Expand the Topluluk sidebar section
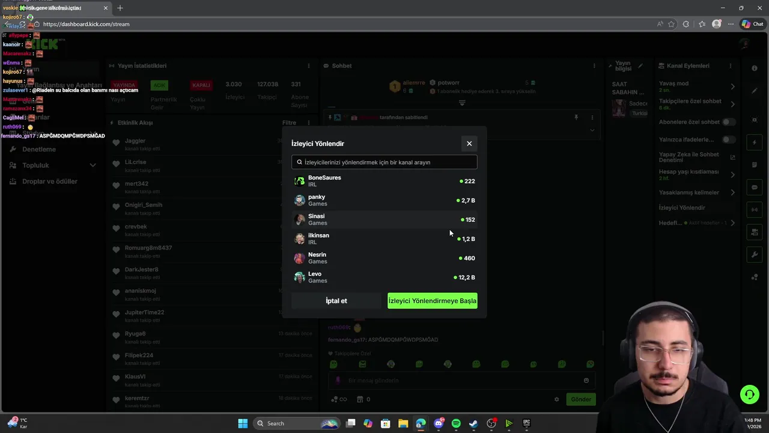The width and height of the screenshot is (769, 433). (93, 165)
